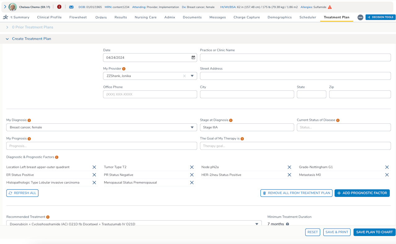Click the Save Plan to Chart button

[374, 232]
